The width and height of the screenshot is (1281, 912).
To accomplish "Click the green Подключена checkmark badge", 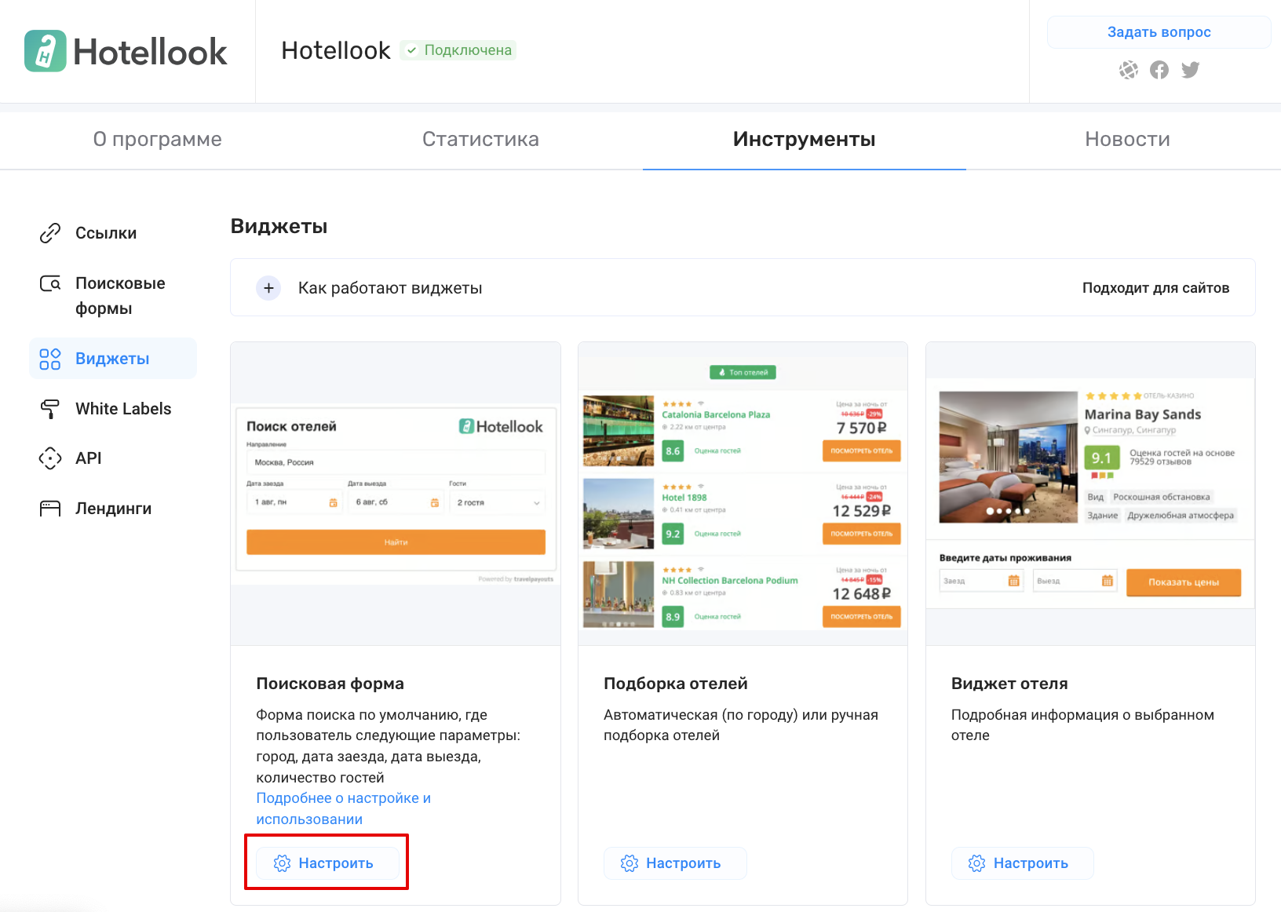I will click(458, 50).
